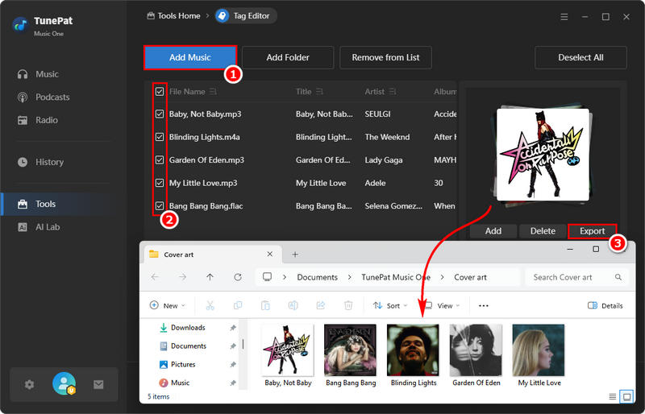
Task: Click the Share icon in Explorer toolbar
Action: [x=320, y=305]
